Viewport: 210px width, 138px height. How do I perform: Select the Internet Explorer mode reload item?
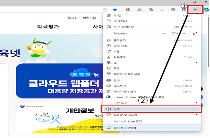click(152, 97)
